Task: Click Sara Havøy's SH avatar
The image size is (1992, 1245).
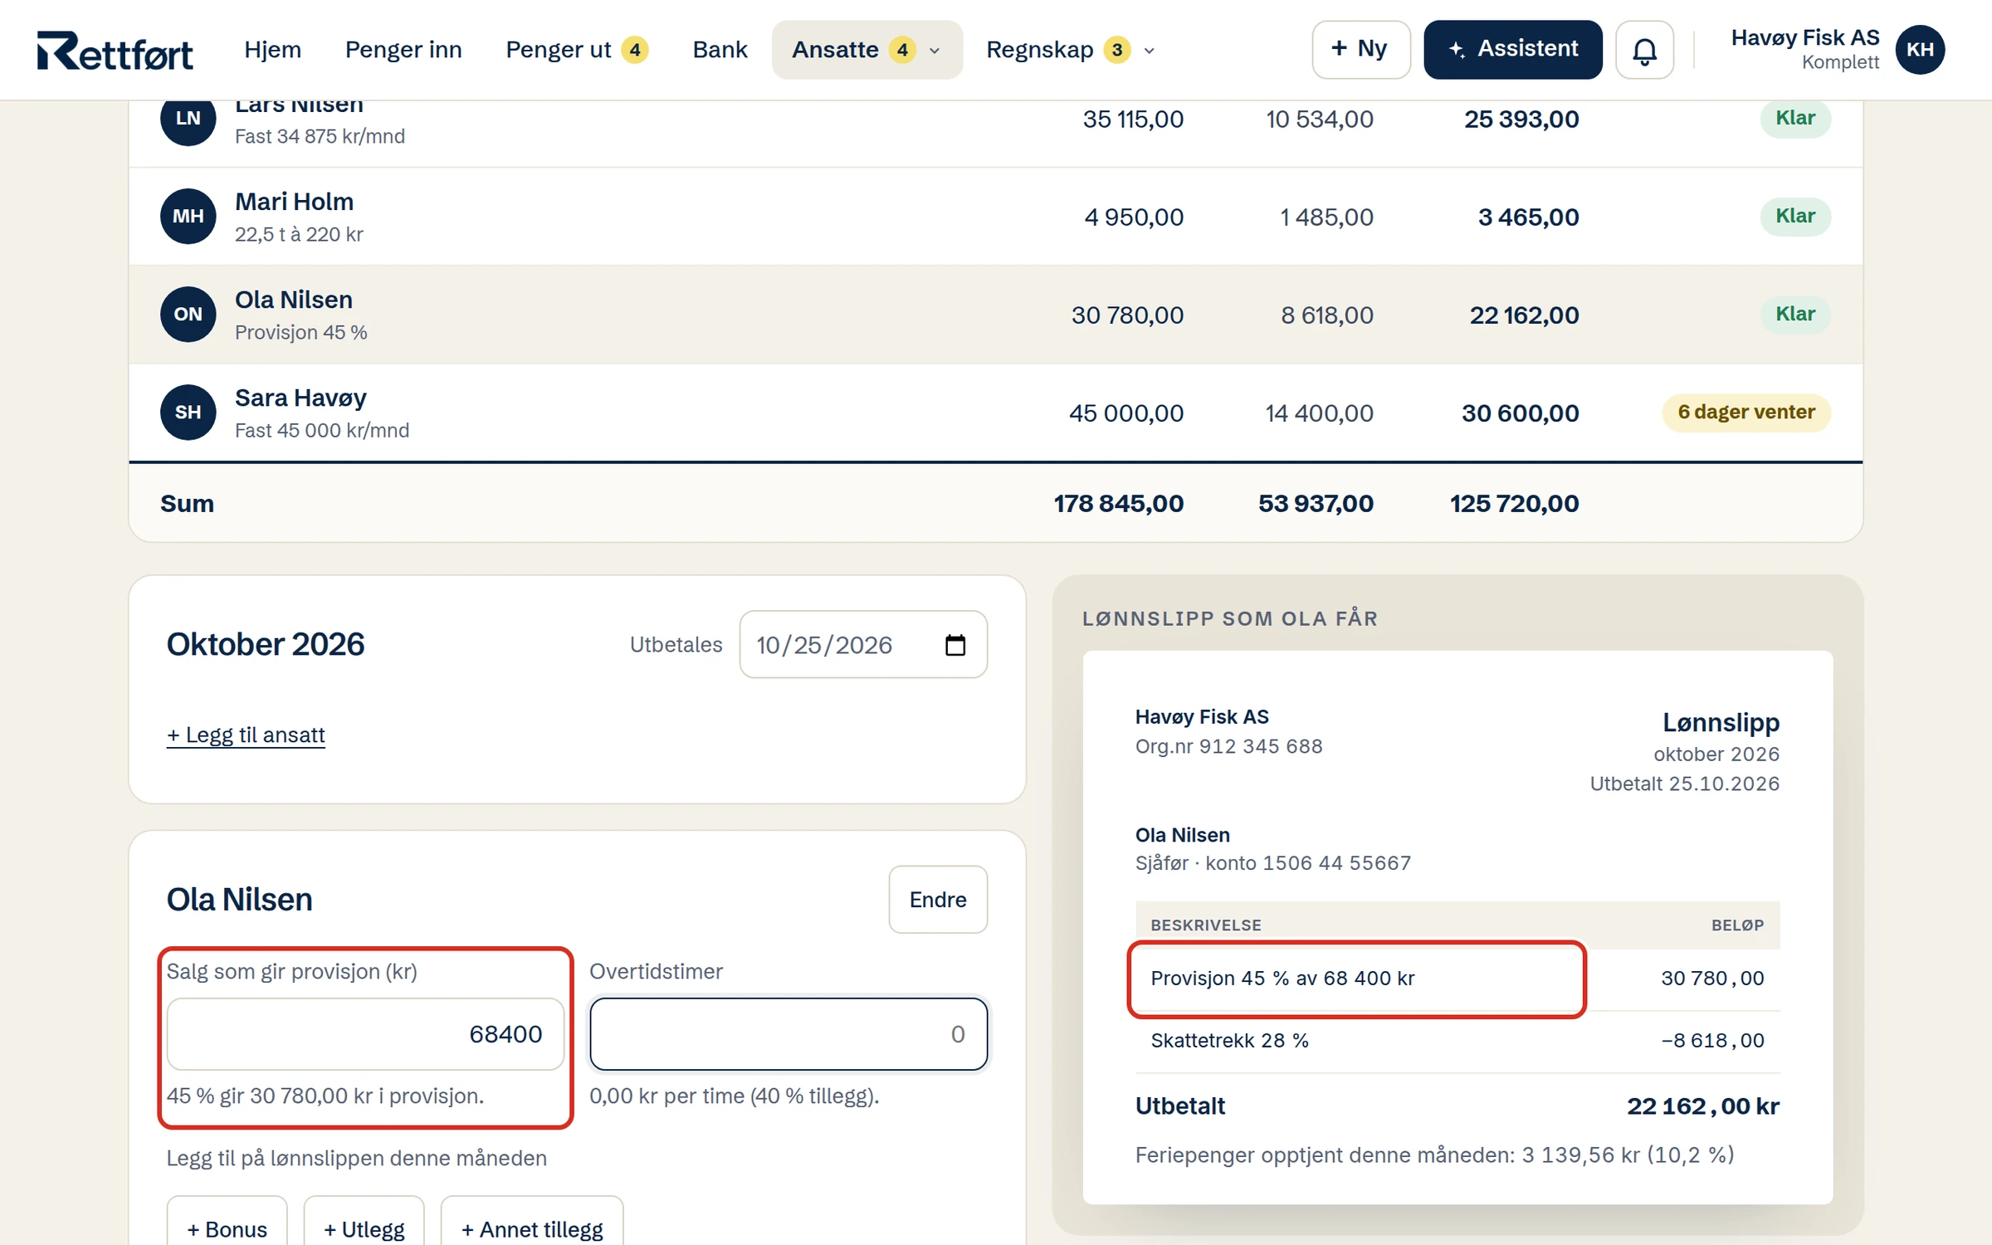Action: click(x=188, y=412)
